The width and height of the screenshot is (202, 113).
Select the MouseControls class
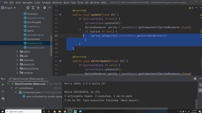36,18
